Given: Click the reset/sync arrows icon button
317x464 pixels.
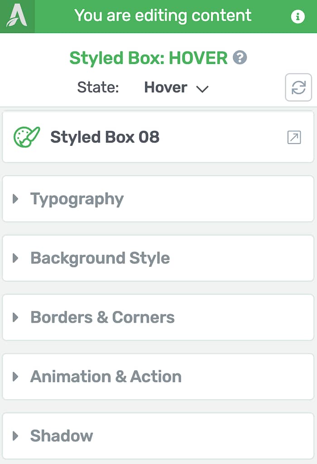Looking at the screenshot, I should 298,87.
